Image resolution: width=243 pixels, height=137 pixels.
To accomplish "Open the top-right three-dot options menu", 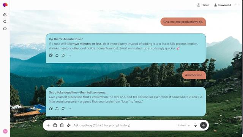I will (237, 5).
